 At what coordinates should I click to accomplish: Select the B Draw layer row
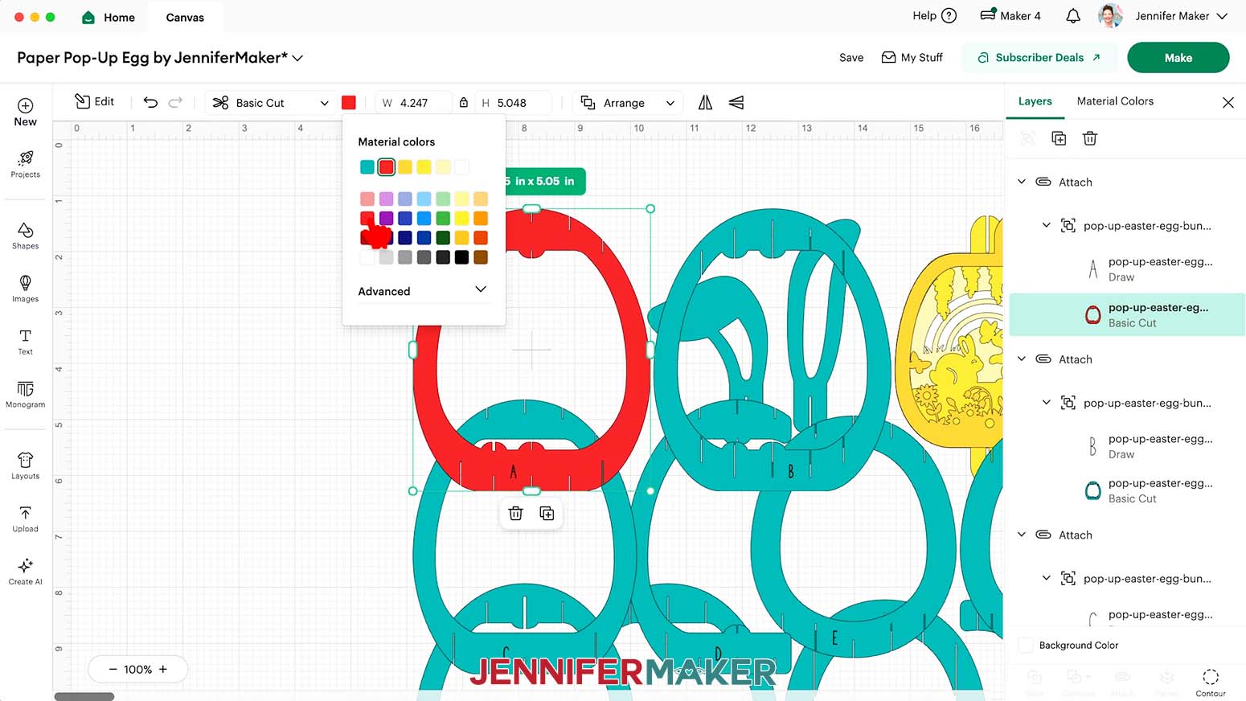(1127, 446)
